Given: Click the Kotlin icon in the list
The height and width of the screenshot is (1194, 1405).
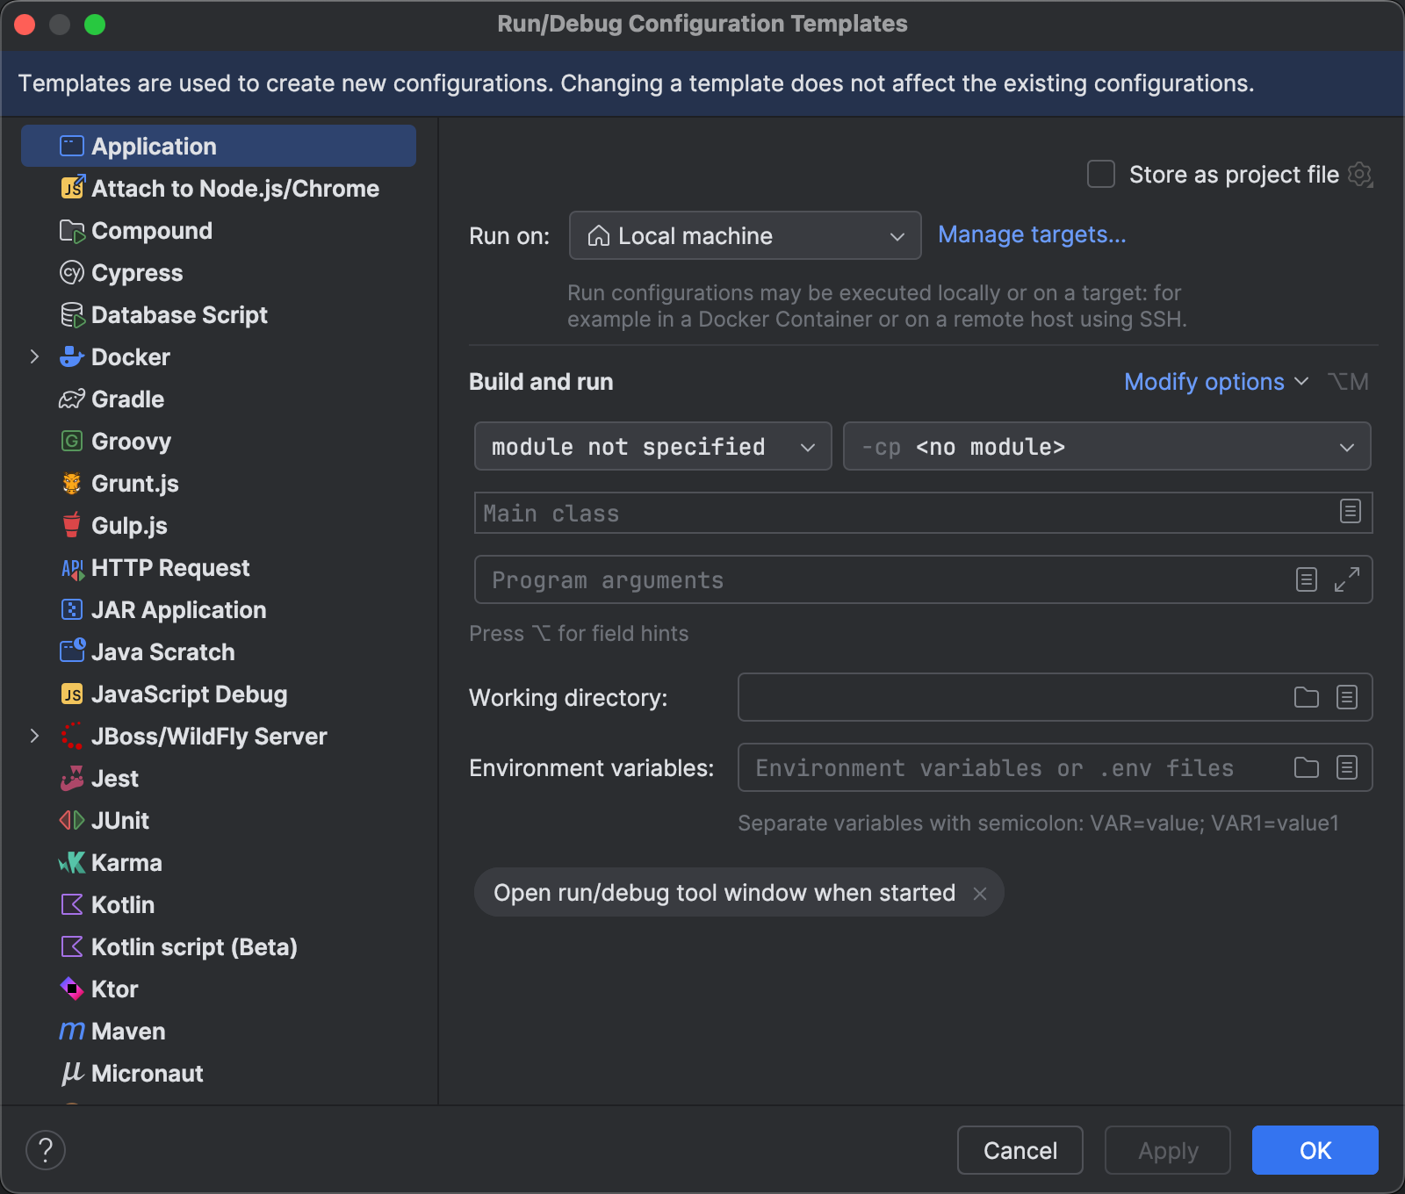Looking at the screenshot, I should pyautogui.click(x=72, y=905).
